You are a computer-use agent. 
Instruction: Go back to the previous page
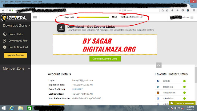click(3, 10)
